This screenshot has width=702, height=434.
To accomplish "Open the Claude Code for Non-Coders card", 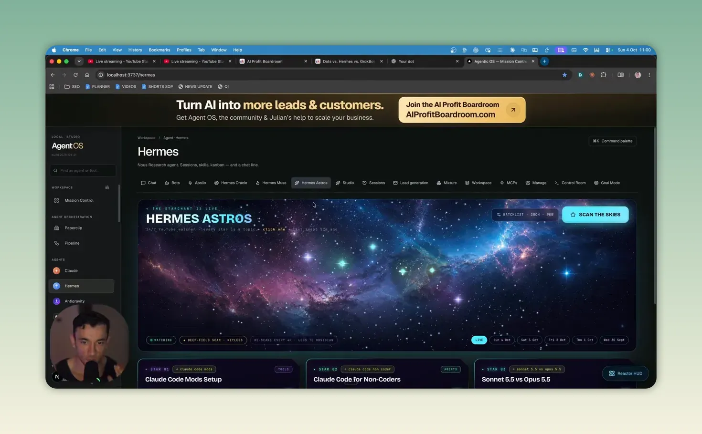I will 387,374.
